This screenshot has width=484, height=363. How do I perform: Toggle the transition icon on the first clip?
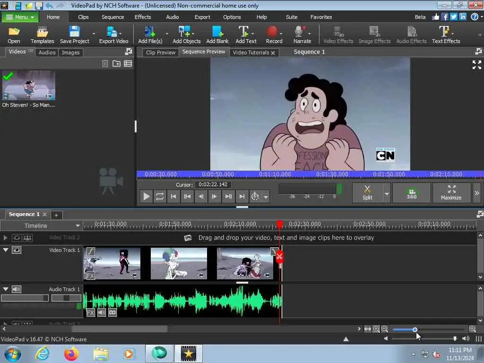click(x=90, y=251)
